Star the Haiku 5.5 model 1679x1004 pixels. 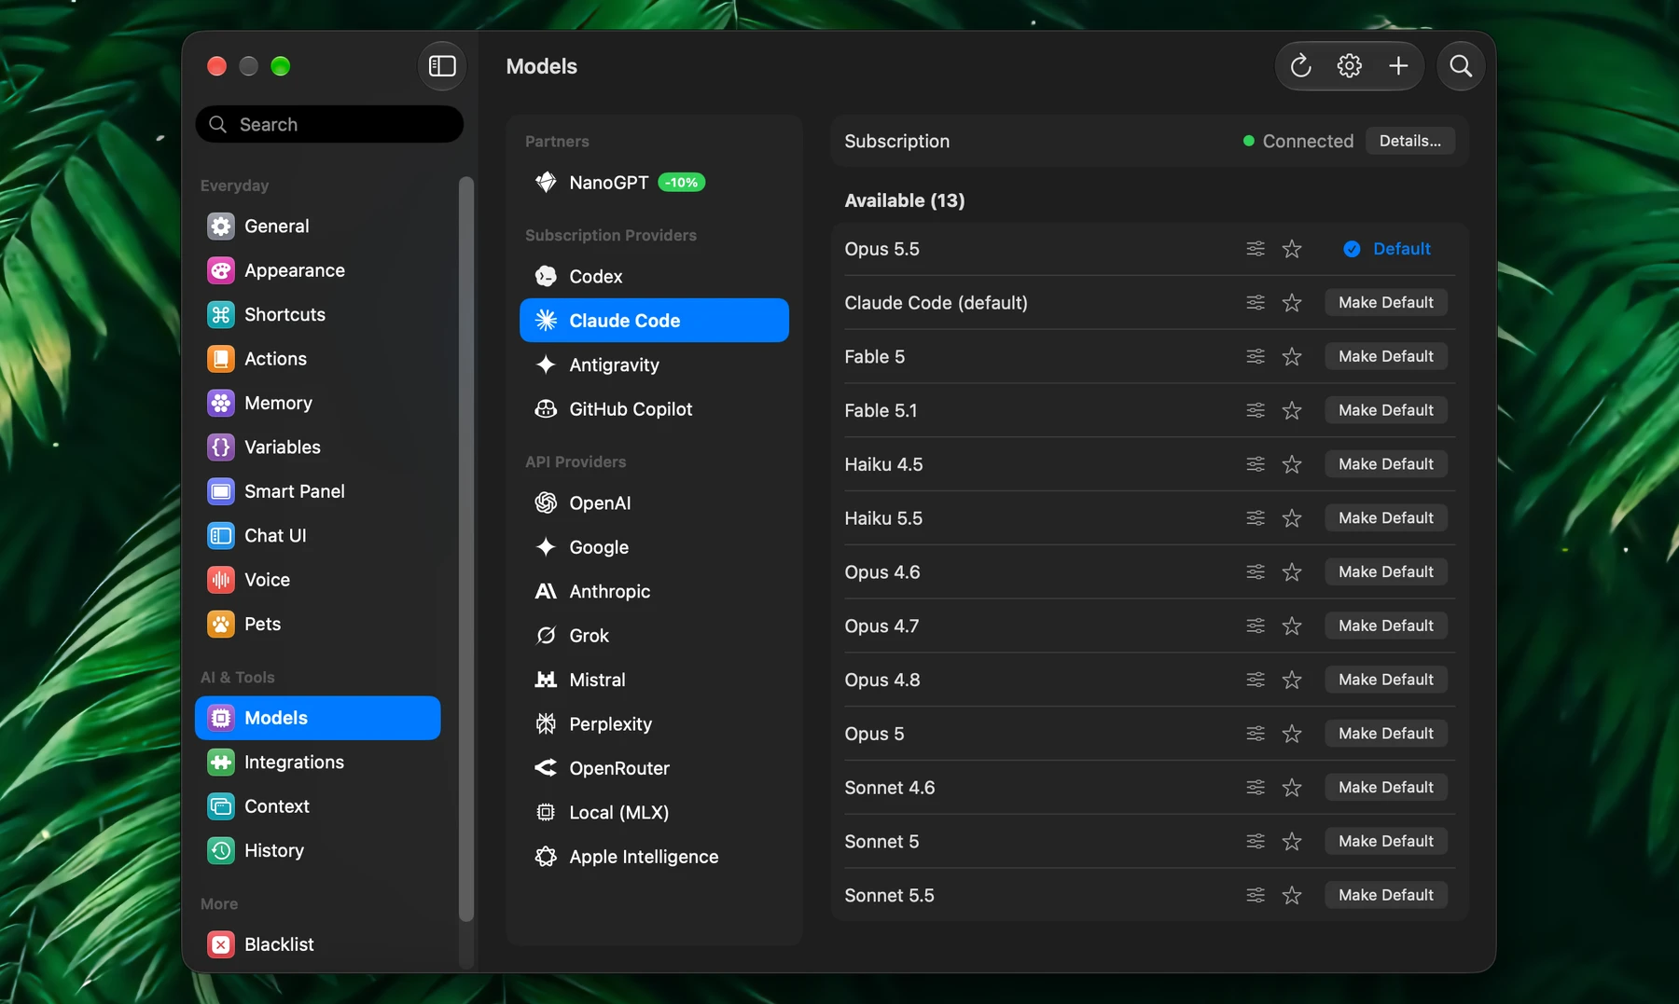coord(1292,518)
